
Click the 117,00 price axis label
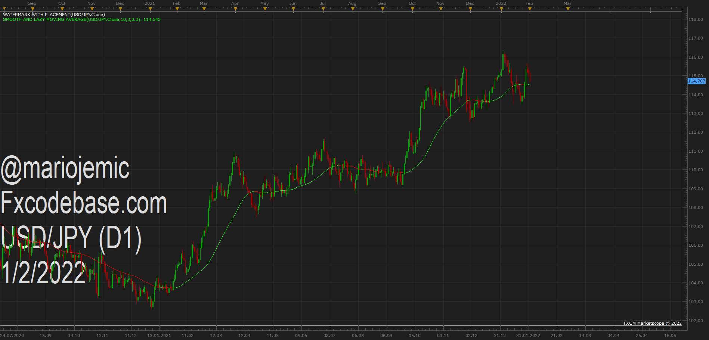[x=696, y=38]
